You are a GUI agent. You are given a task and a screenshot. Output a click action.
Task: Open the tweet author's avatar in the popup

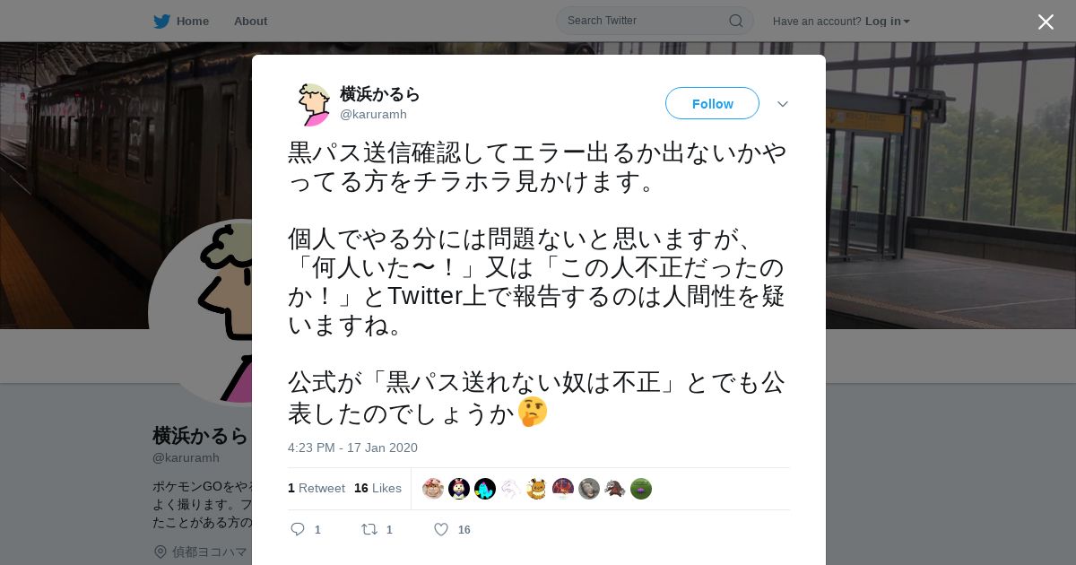tap(314, 104)
